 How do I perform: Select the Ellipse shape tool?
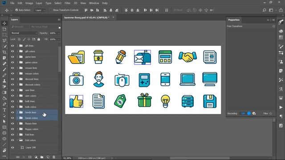coord(4,139)
